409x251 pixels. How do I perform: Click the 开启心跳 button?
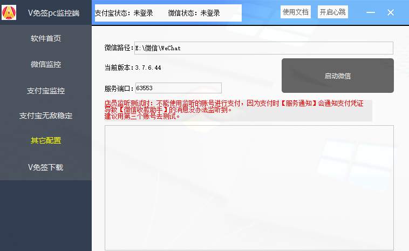332,12
